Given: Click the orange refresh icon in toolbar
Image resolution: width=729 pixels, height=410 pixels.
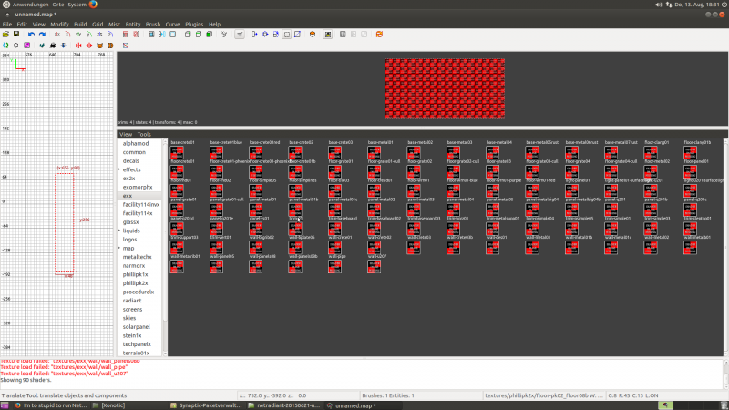Looking at the screenshot, I should (x=6, y=45).
